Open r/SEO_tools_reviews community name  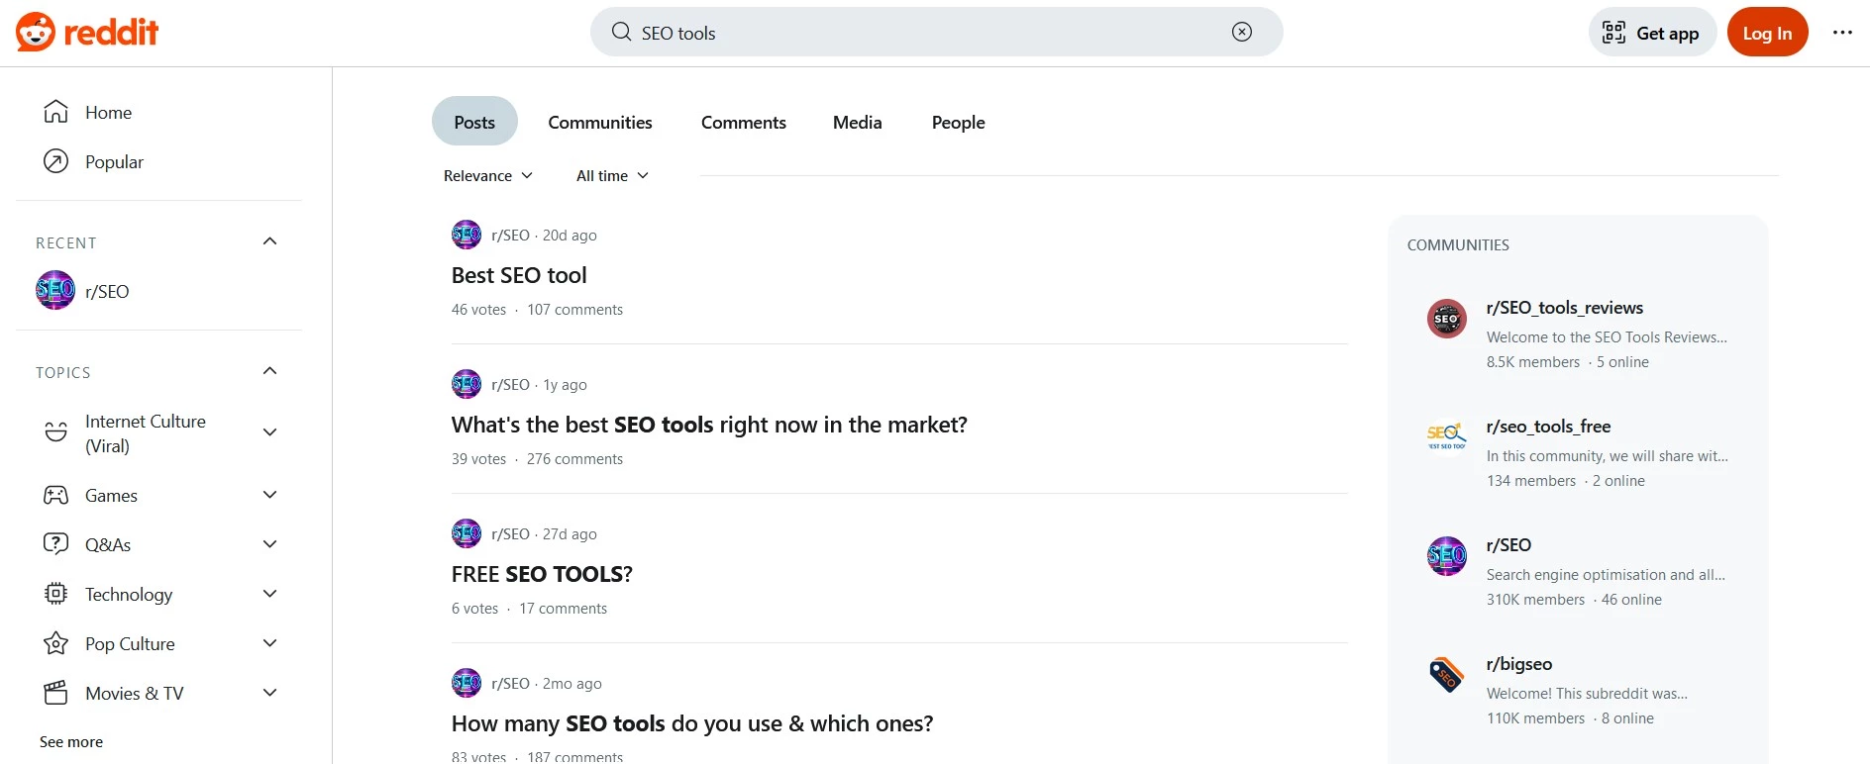[x=1565, y=308]
